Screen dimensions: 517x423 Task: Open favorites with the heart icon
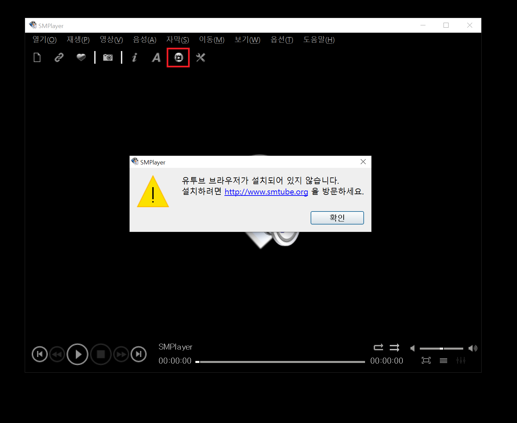click(x=81, y=57)
